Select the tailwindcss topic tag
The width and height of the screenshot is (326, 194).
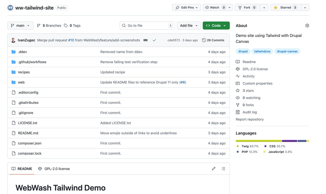(262, 51)
